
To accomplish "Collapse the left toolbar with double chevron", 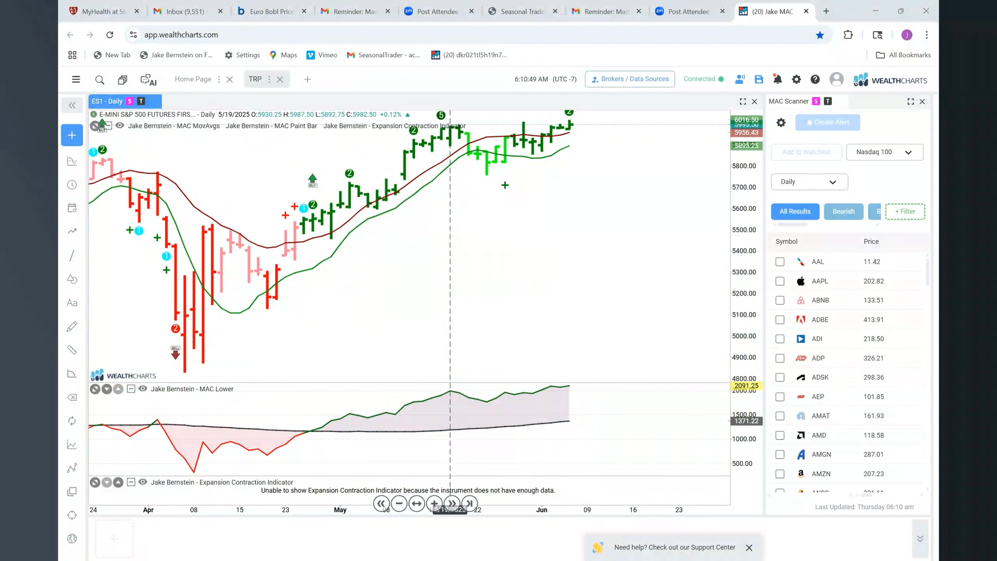I will [x=72, y=105].
